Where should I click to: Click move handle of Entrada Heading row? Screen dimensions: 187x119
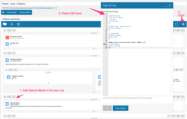click(5, 53)
